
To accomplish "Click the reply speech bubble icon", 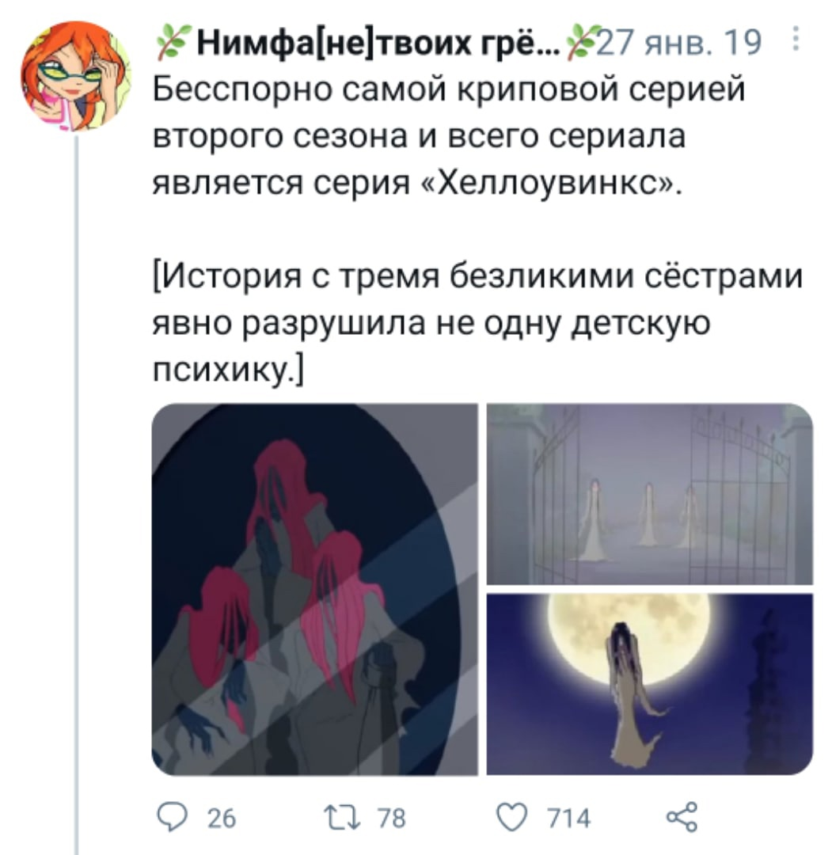I will pos(173,816).
